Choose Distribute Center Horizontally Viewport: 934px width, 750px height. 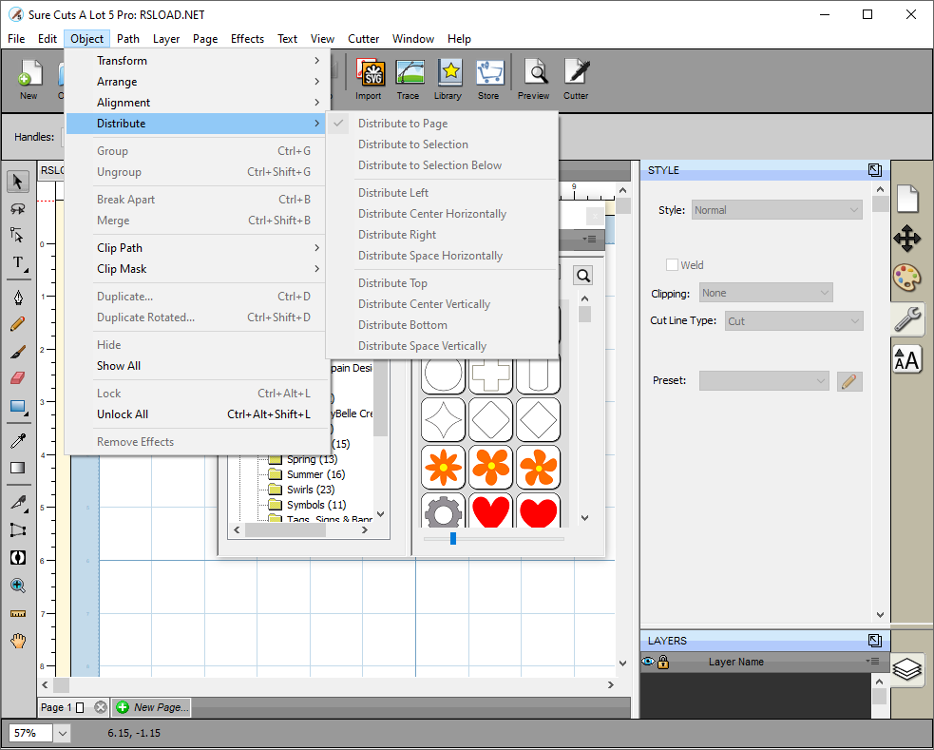tap(442, 214)
